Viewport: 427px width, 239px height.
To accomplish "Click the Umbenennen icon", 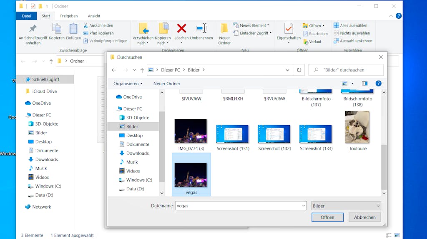I will click(x=201, y=29).
